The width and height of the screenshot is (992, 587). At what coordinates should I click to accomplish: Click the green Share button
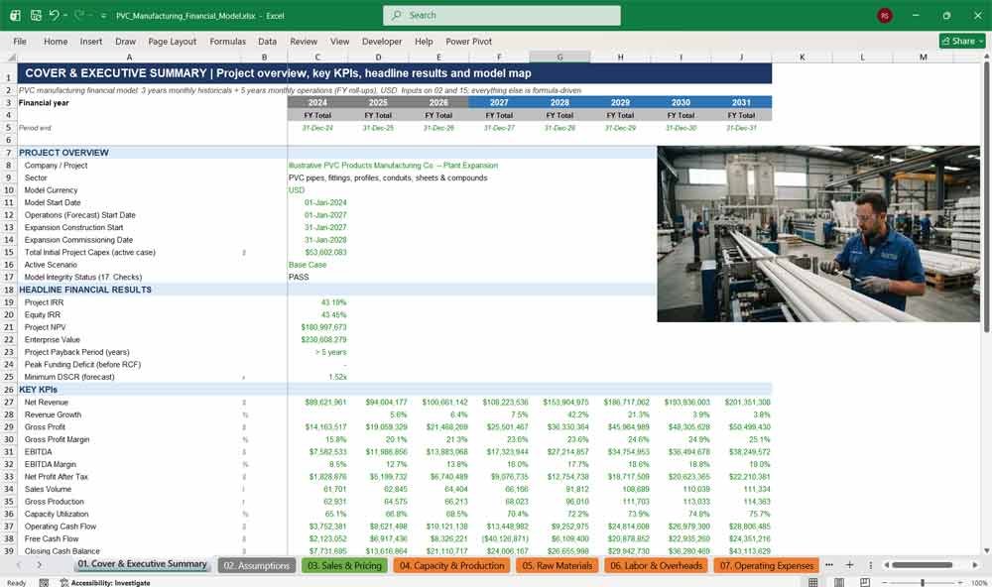[x=962, y=41]
